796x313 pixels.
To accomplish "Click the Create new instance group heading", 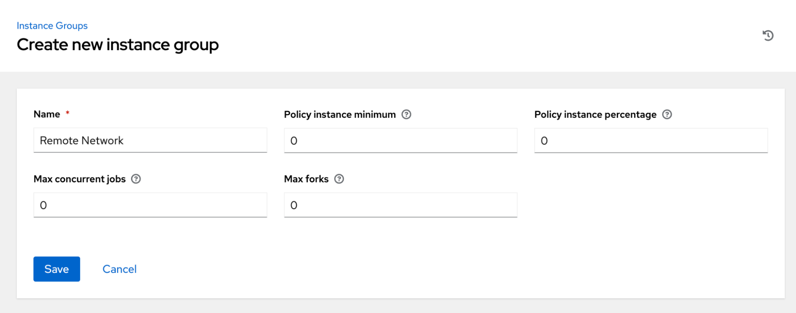I will tap(118, 45).
